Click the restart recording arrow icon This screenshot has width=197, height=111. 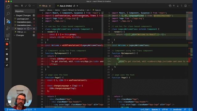pos(7,49)
